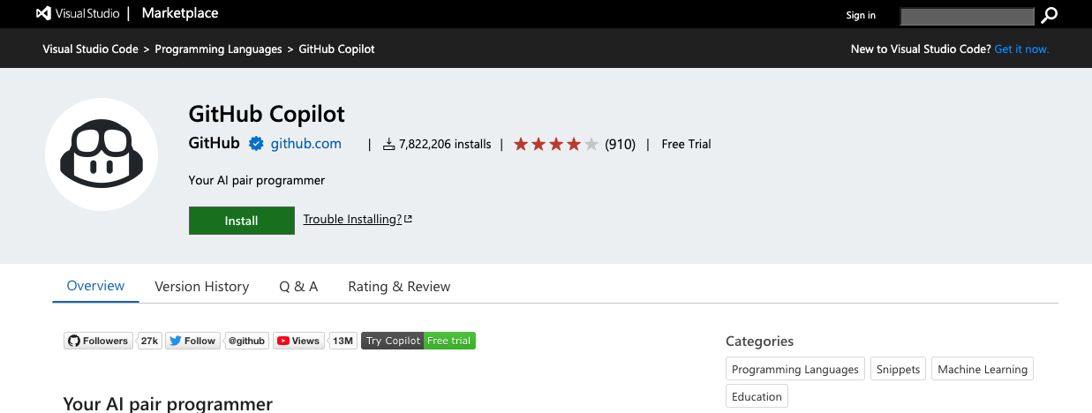
Task: Switch to the Version History tab
Action: [x=201, y=286]
